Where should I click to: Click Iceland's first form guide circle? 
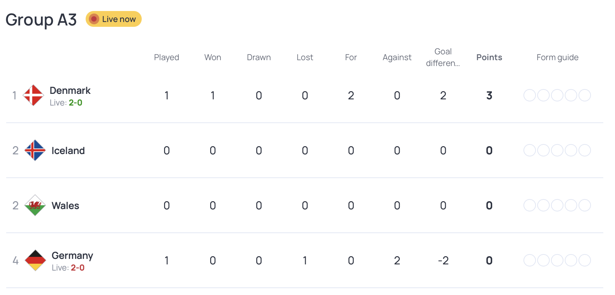point(529,150)
